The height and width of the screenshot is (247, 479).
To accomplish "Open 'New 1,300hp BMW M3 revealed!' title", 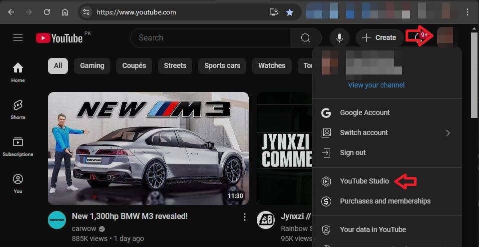I will tap(130, 216).
